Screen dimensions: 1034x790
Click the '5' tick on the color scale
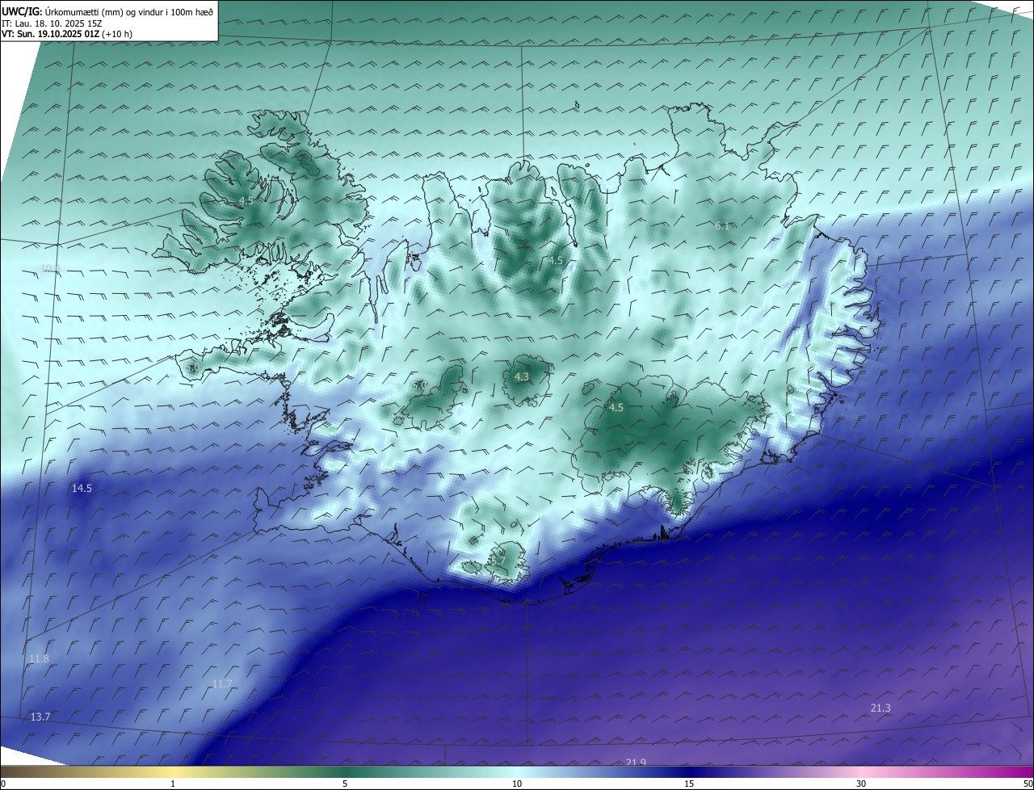pyautogui.click(x=345, y=784)
